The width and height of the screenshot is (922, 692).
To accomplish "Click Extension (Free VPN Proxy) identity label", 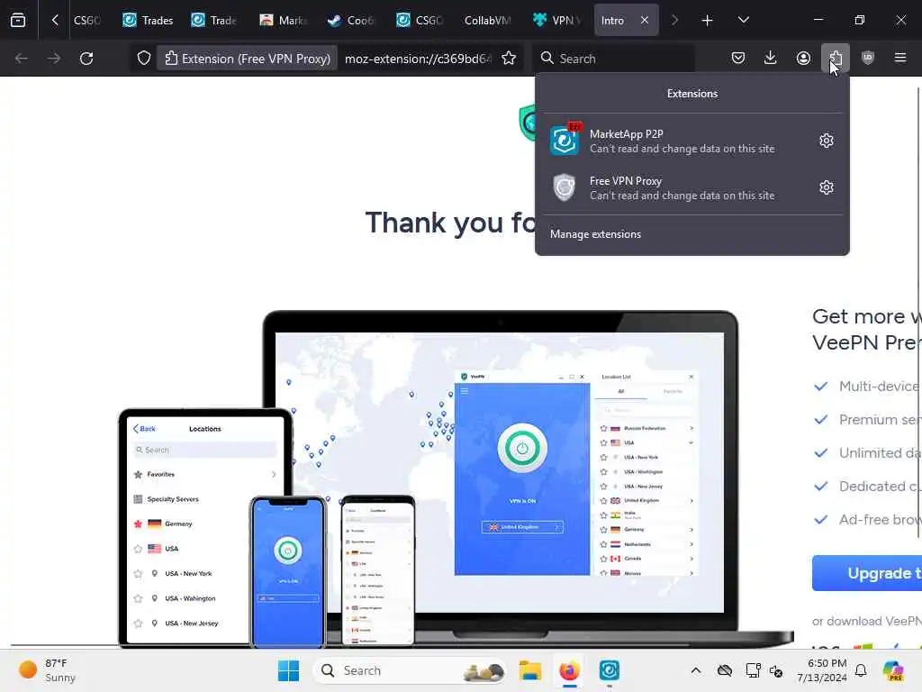I will pos(247,59).
